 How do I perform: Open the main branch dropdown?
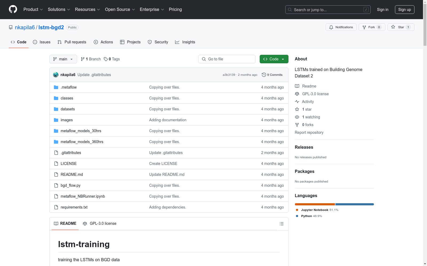63,59
